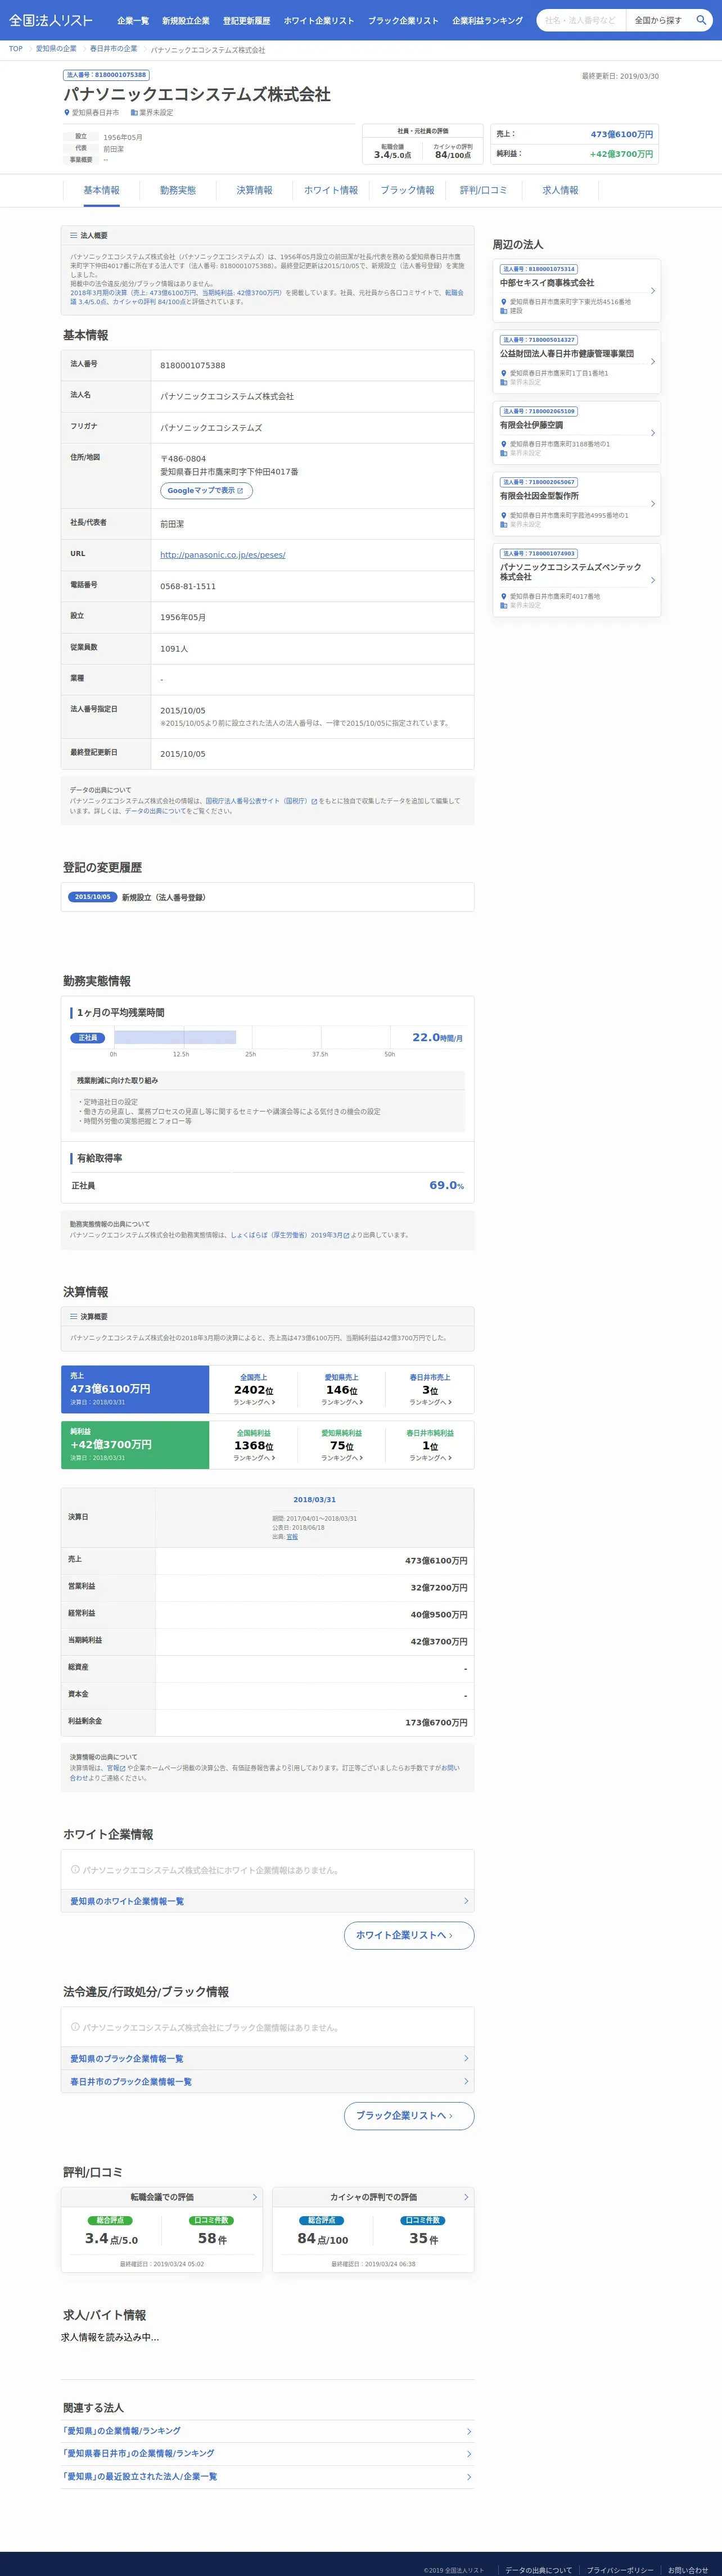Open the しょくばらぼ source link

tap(290, 1235)
